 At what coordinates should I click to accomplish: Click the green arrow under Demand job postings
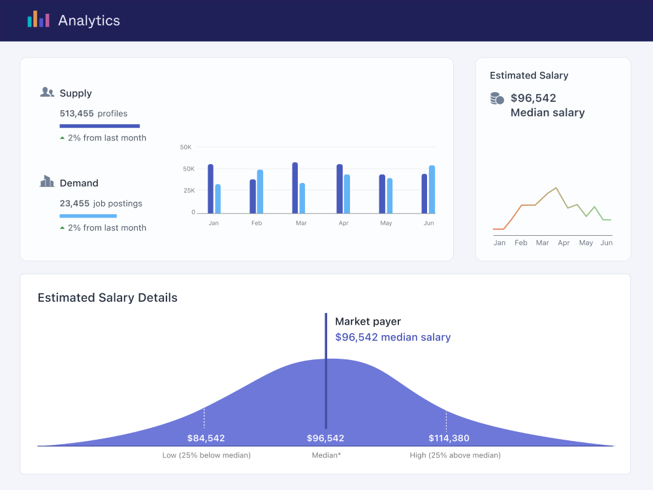click(62, 228)
